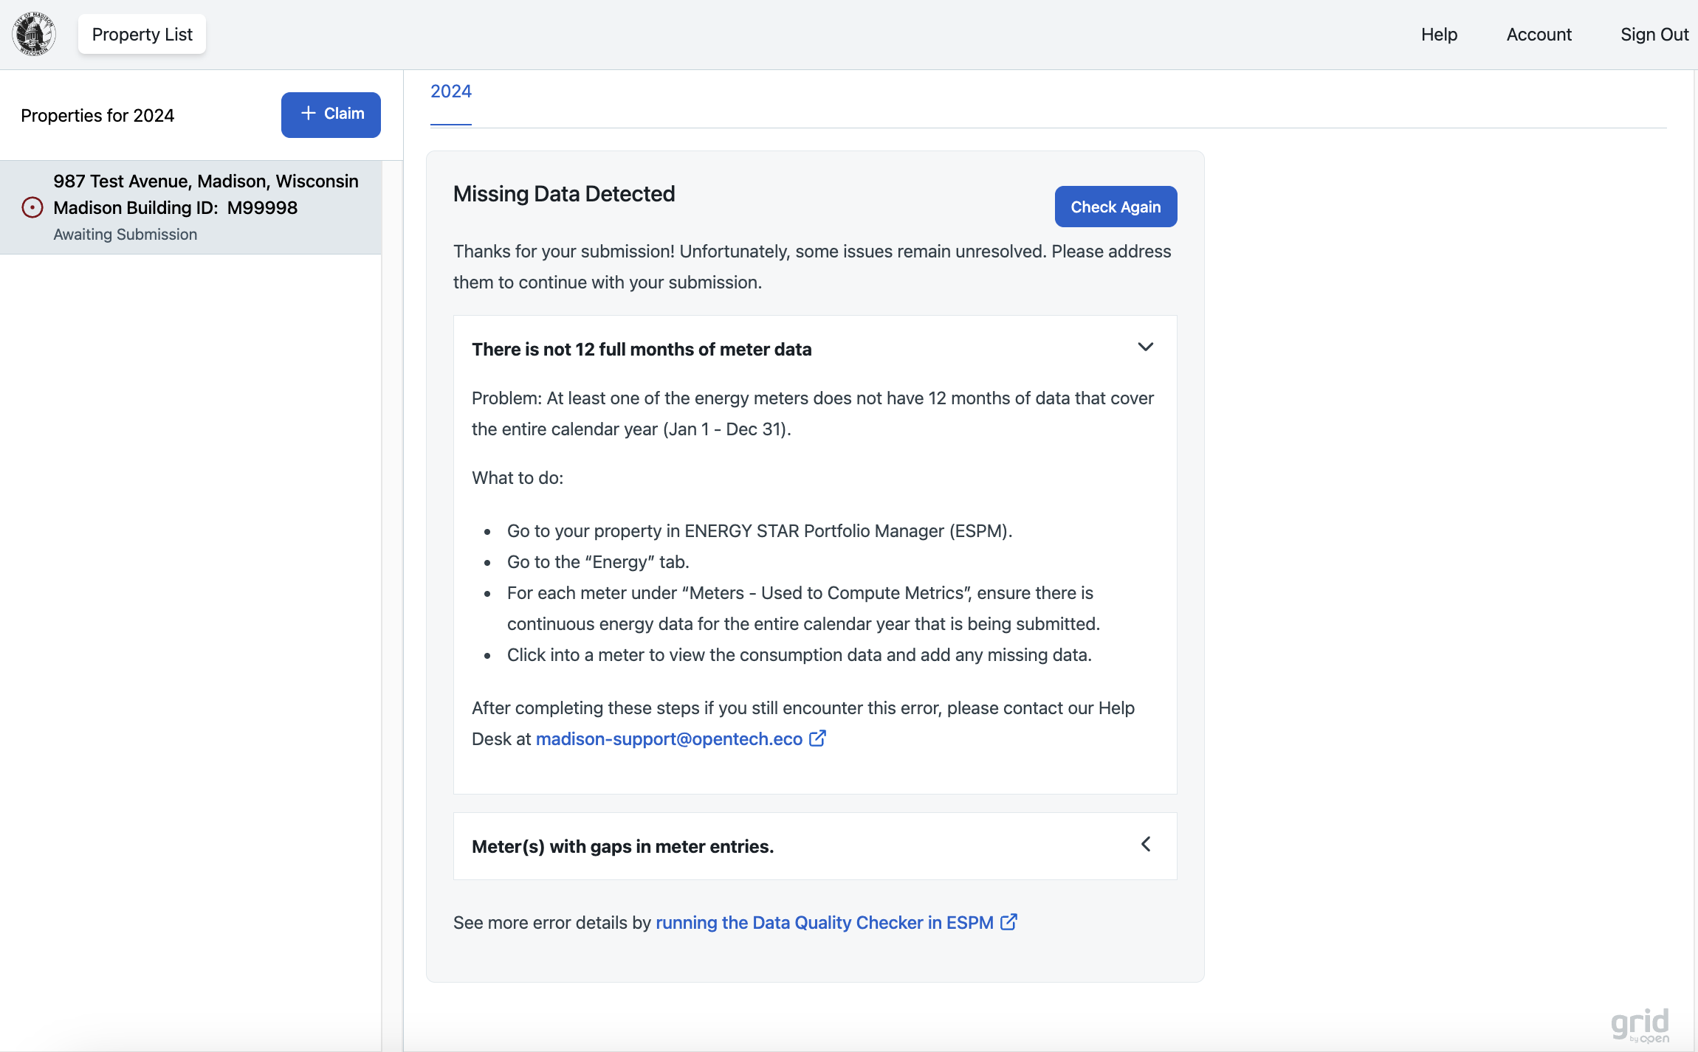This screenshot has height=1052, width=1698.
Task: Open madison-support@opentech.eco email link
Action: [669, 739]
